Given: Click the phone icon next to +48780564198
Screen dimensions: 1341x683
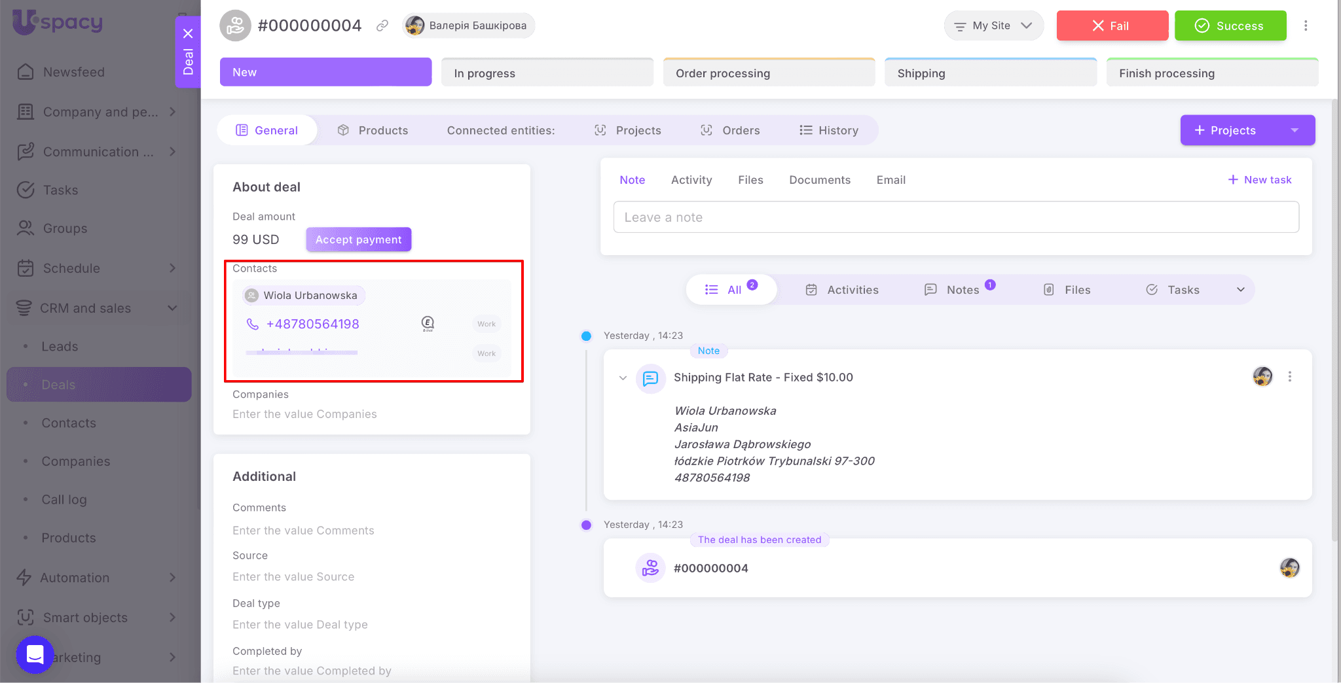Looking at the screenshot, I should [252, 324].
